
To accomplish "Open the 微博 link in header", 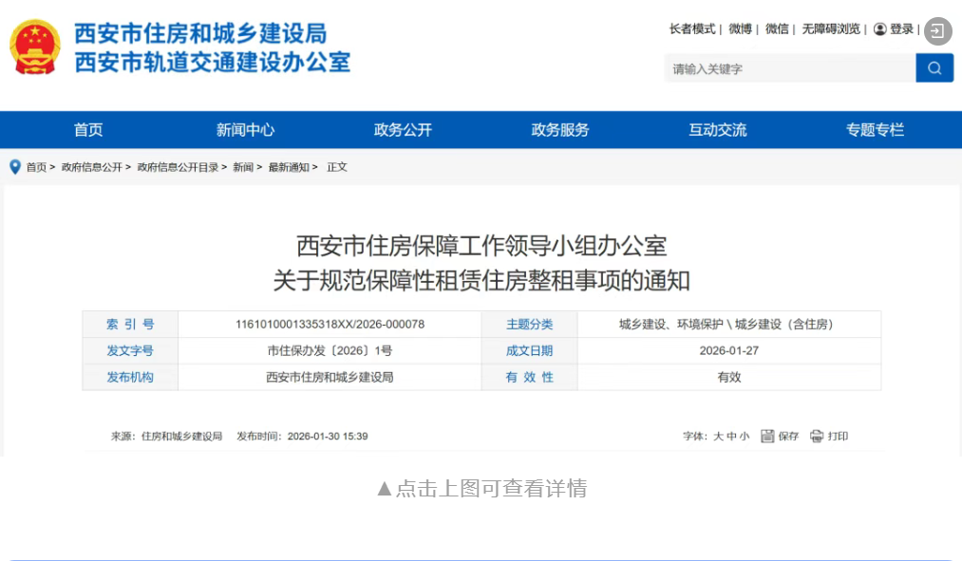I will [740, 29].
